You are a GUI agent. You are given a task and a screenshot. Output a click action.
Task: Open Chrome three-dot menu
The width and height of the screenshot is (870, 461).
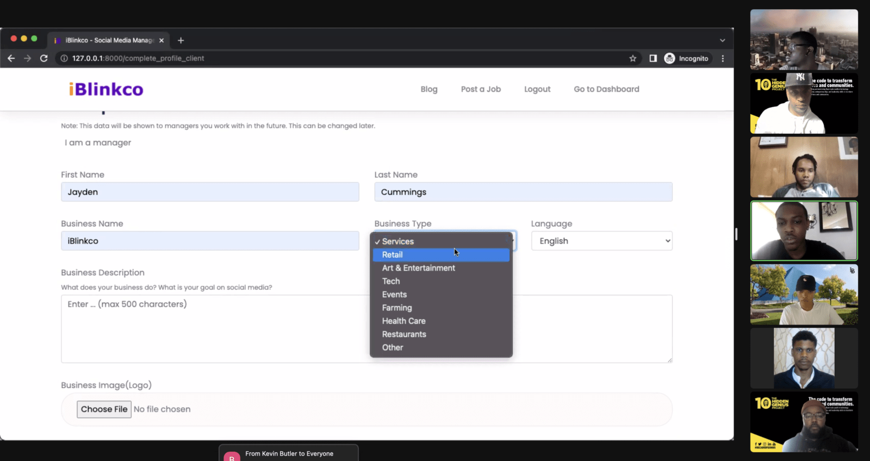[x=723, y=58]
